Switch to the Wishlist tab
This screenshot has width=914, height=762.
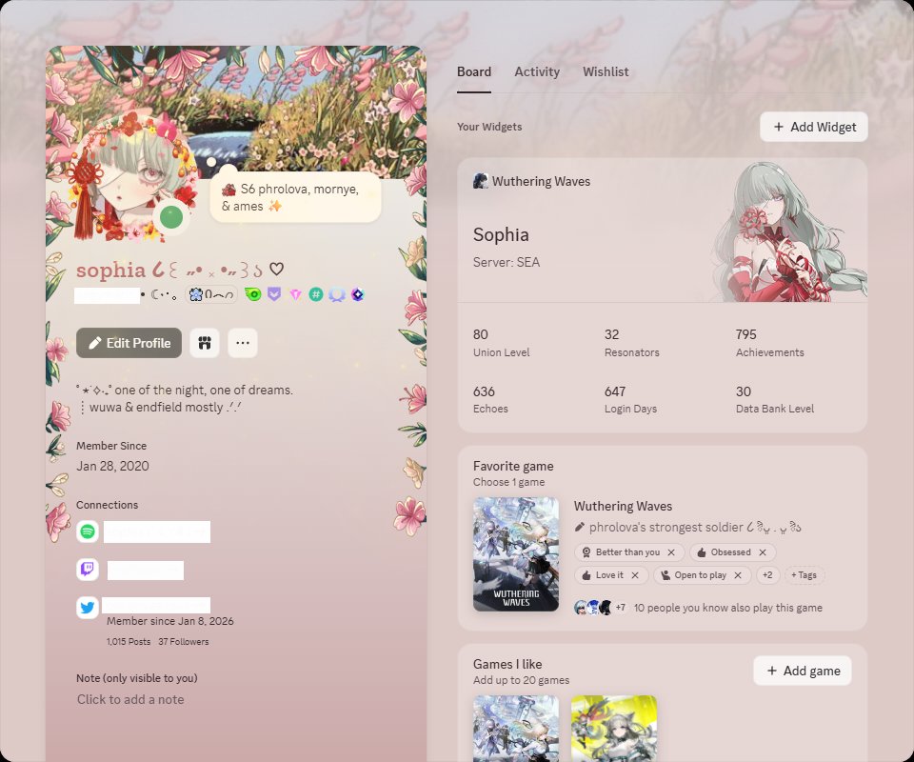pyautogui.click(x=606, y=71)
